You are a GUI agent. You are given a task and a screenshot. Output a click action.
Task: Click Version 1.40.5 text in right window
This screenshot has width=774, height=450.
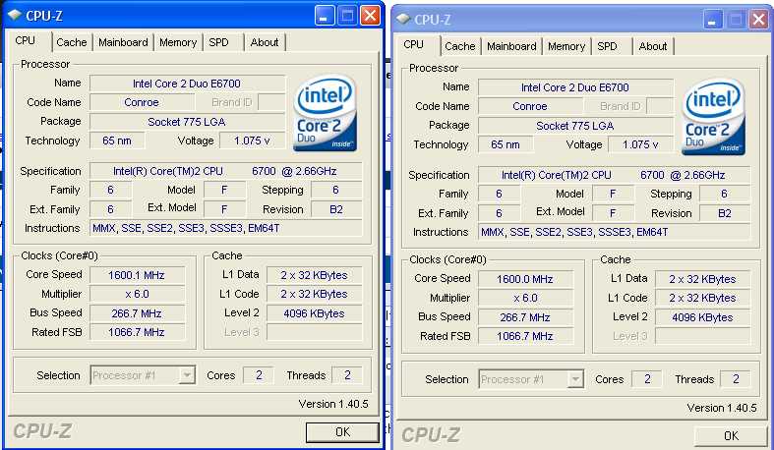[x=722, y=408]
